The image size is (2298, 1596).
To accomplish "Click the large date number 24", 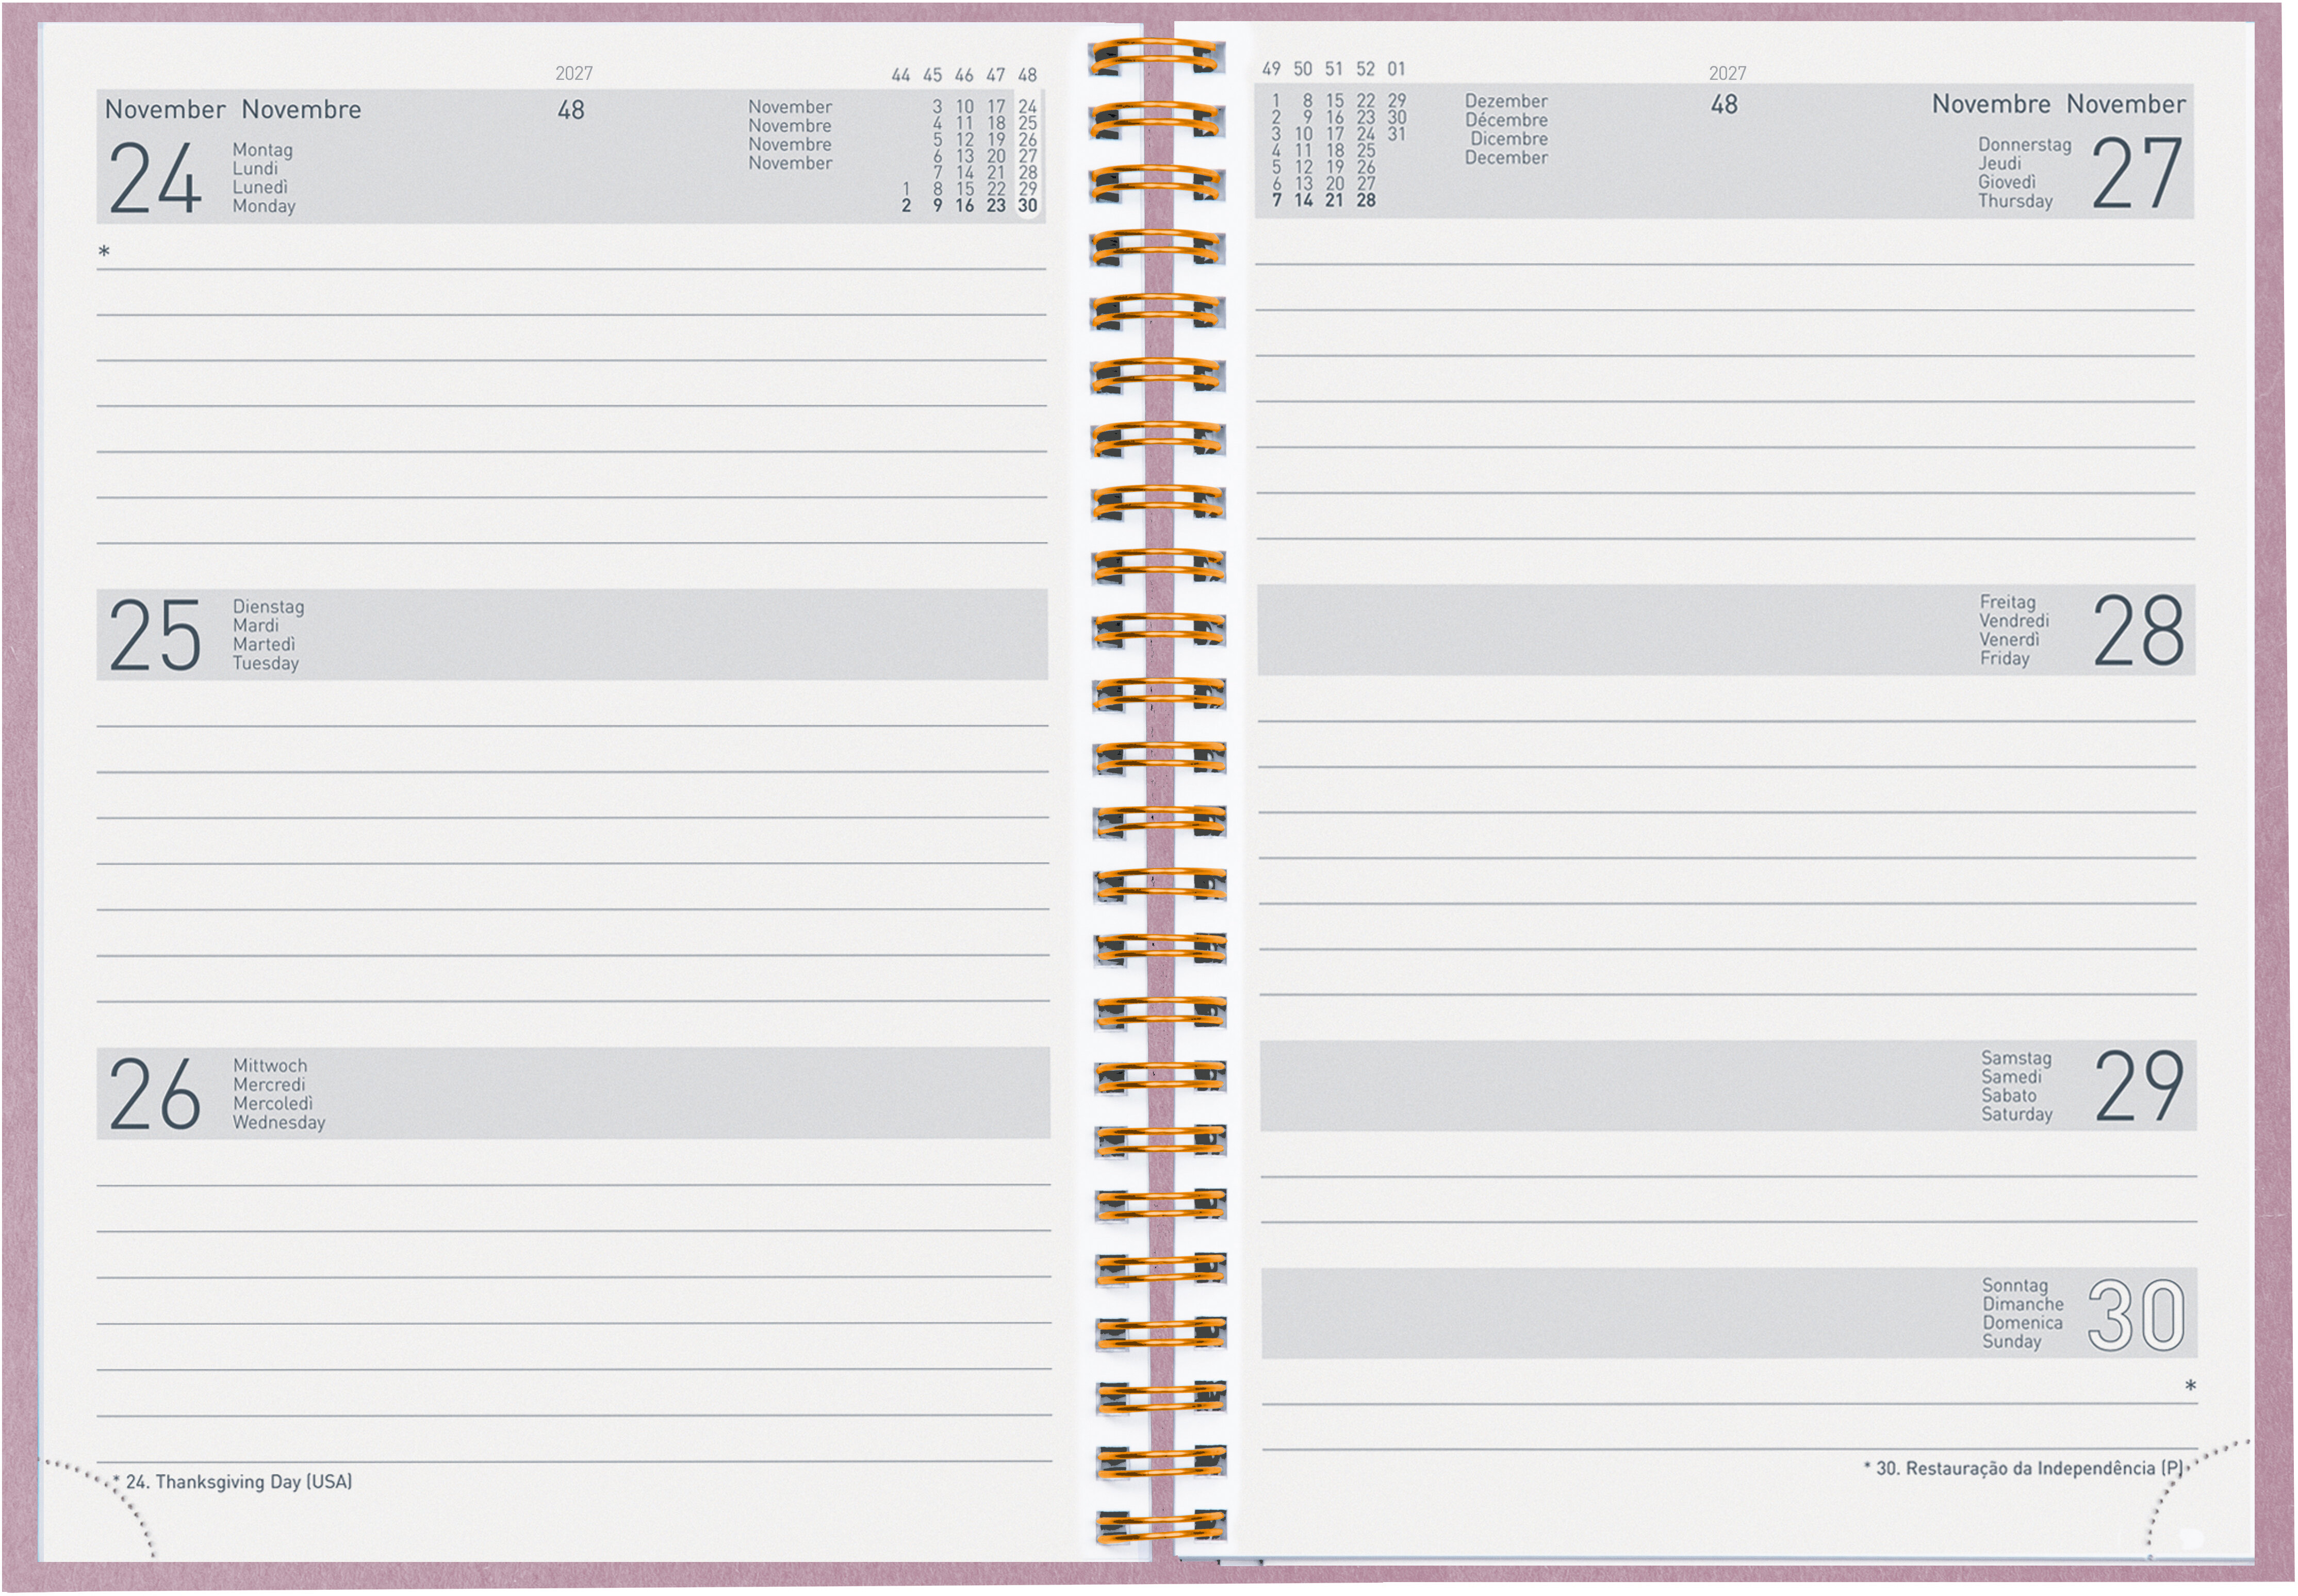I will 155,179.
